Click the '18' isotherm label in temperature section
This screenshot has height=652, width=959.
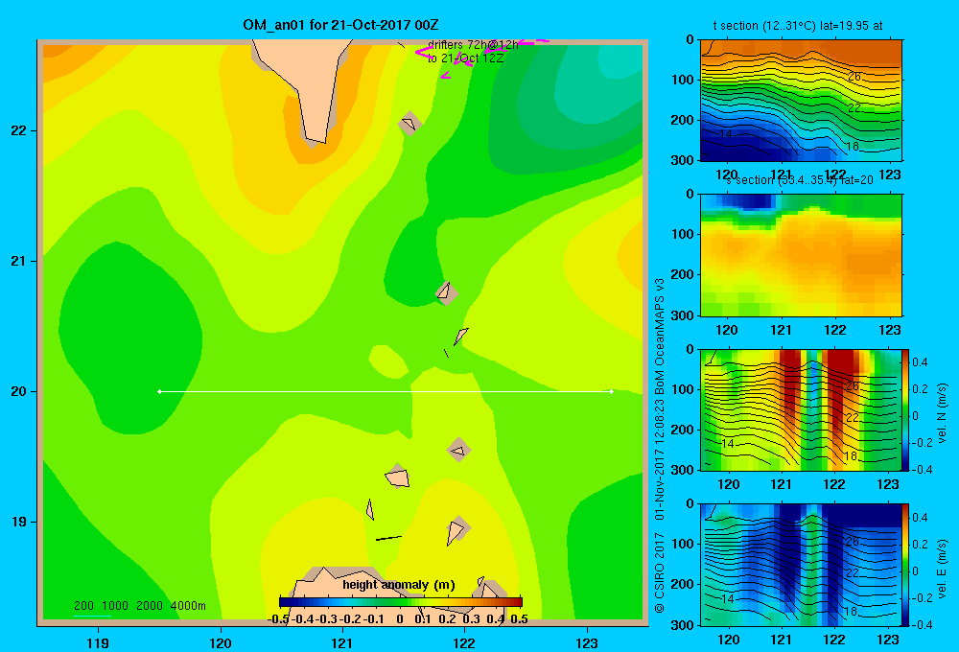(x=853, y=146)
